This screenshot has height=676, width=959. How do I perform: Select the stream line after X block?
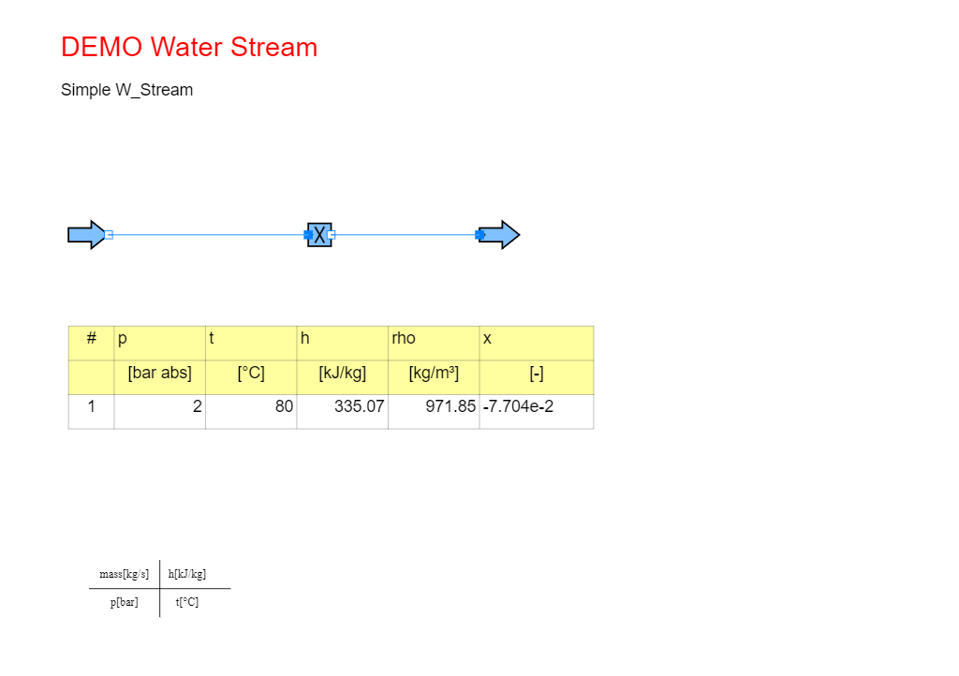[406, 235]
